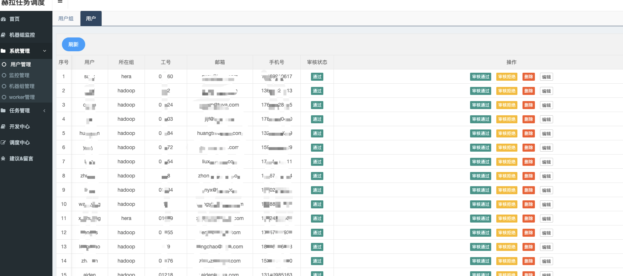Click 删除 in row 4
Image resolution: width=623 pixels, height=276 pixels.
click(529, 119)
